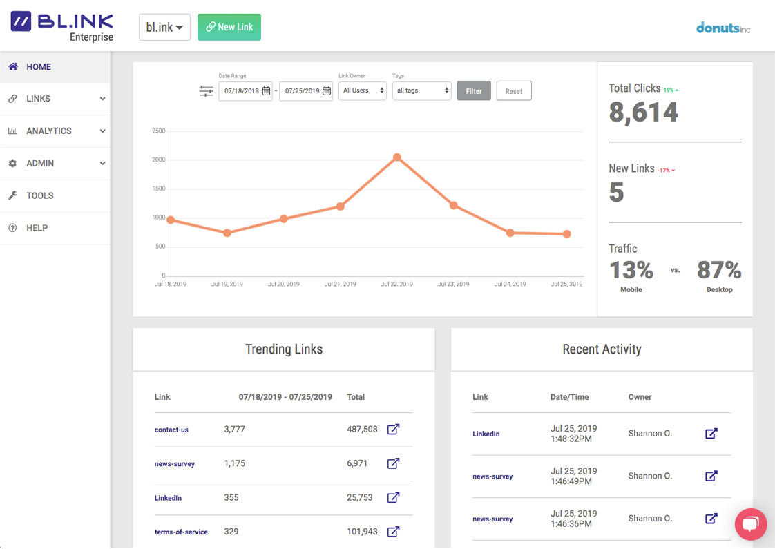The width and height of the screenshot is (775, 549).
Task: Click the Jul 22 peak data point
Action: tap(397, 157)
